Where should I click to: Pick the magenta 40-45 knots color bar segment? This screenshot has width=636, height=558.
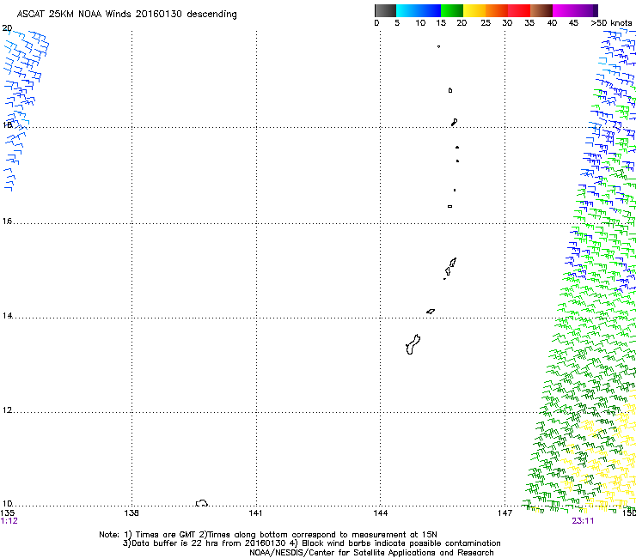pyautogui.click(x=564, y=10)
